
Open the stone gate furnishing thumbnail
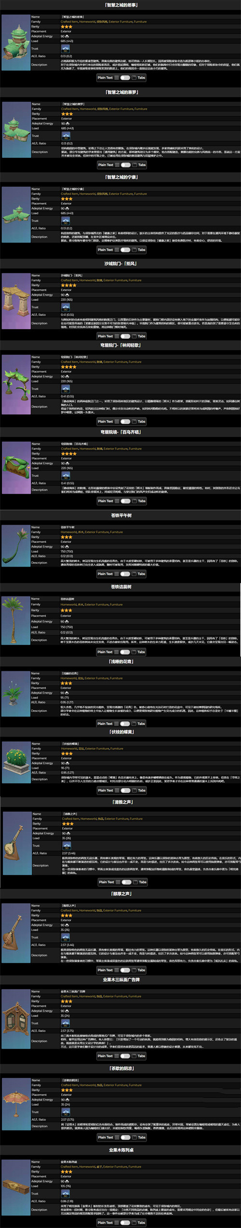(16, 299)
